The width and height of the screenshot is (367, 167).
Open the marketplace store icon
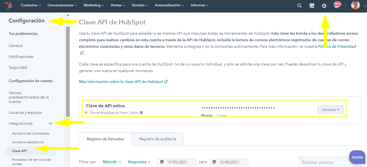(x=312, y=6)
